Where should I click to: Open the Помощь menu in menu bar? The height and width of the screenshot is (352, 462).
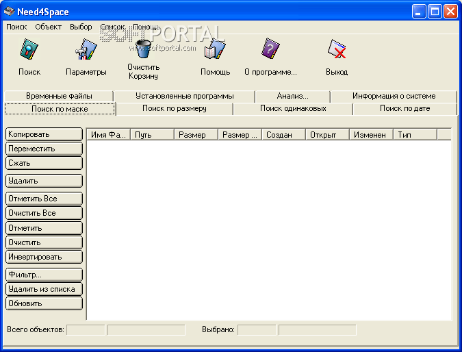click(146, 27)
